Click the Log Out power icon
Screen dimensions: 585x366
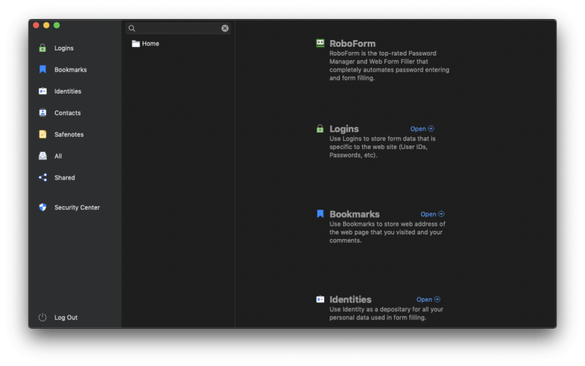[42, 317]
